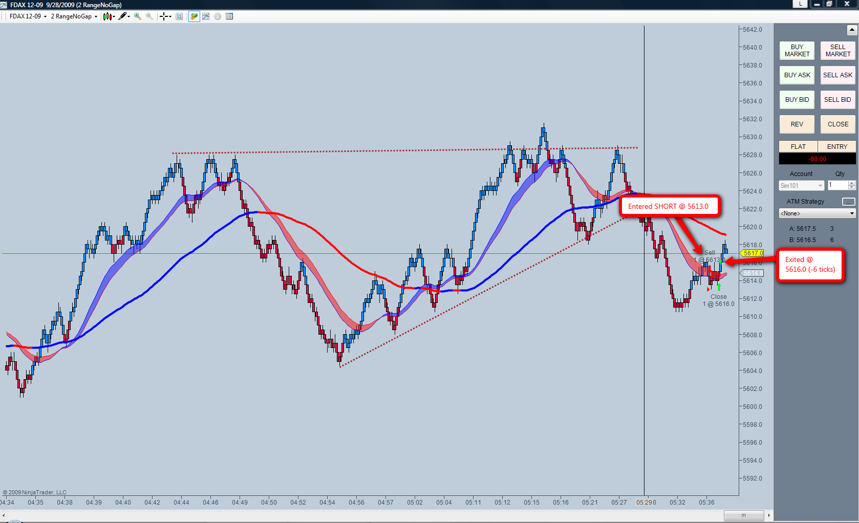Screen dimensions: 859x523
Task: Click the toolbar drag grip handle
Action: tap(3, 16)
